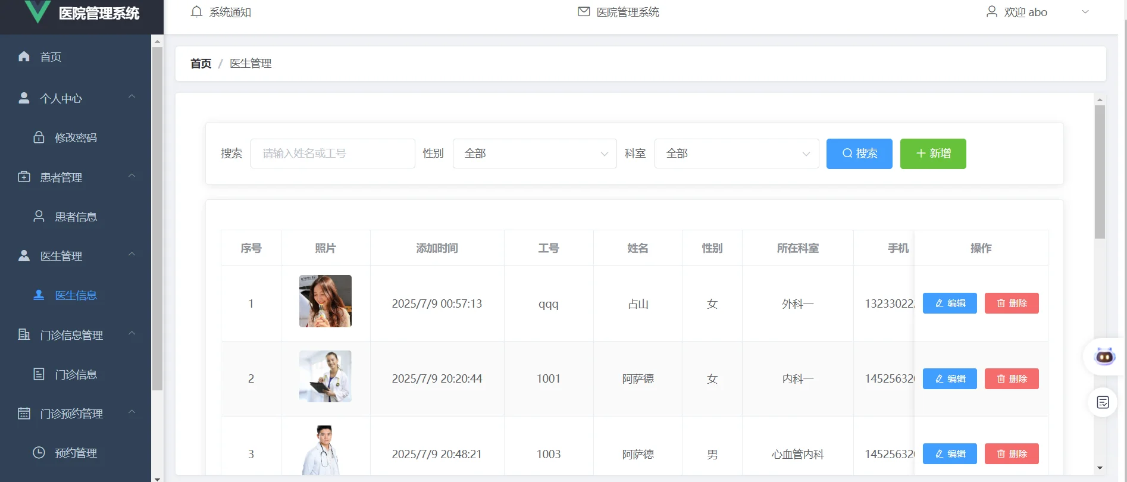Screen dimensions: 1127x482
Task: Collapse the 个人中心 menu chevron
Action: click(132, 96)
